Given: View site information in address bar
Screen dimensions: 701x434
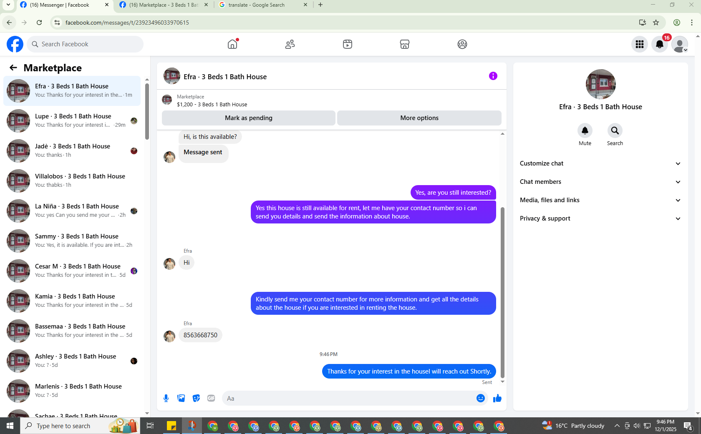Looking at the screenshot, I should click(x=57, y=23).
